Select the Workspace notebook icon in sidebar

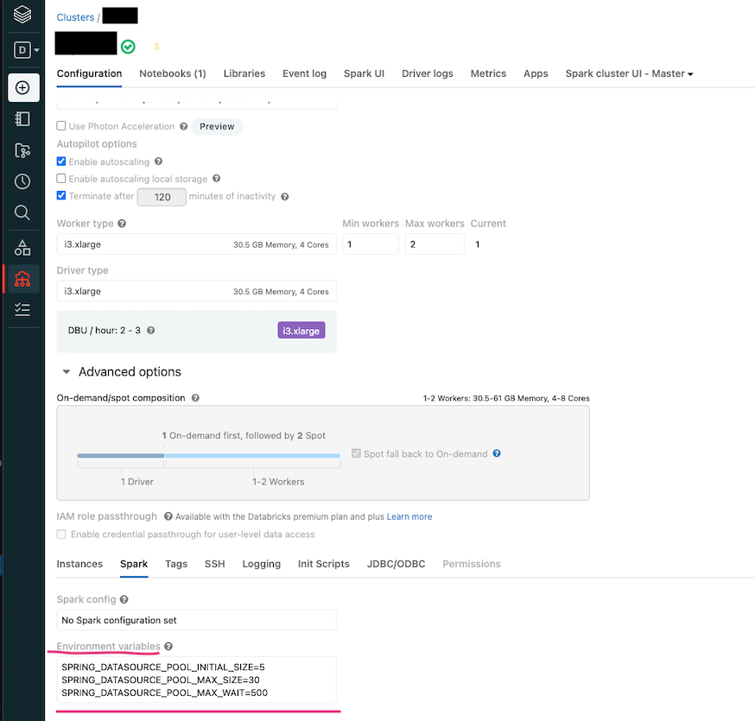coord(23,118)
